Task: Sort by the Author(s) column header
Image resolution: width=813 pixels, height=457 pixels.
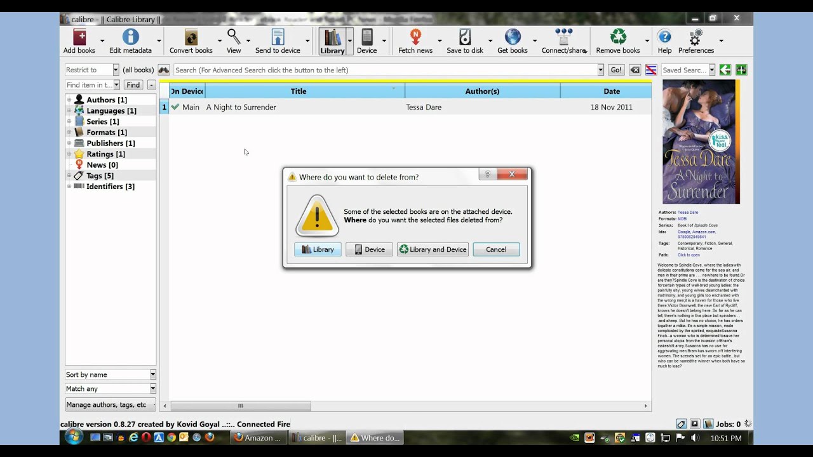Action: click(x=482, y=91)
